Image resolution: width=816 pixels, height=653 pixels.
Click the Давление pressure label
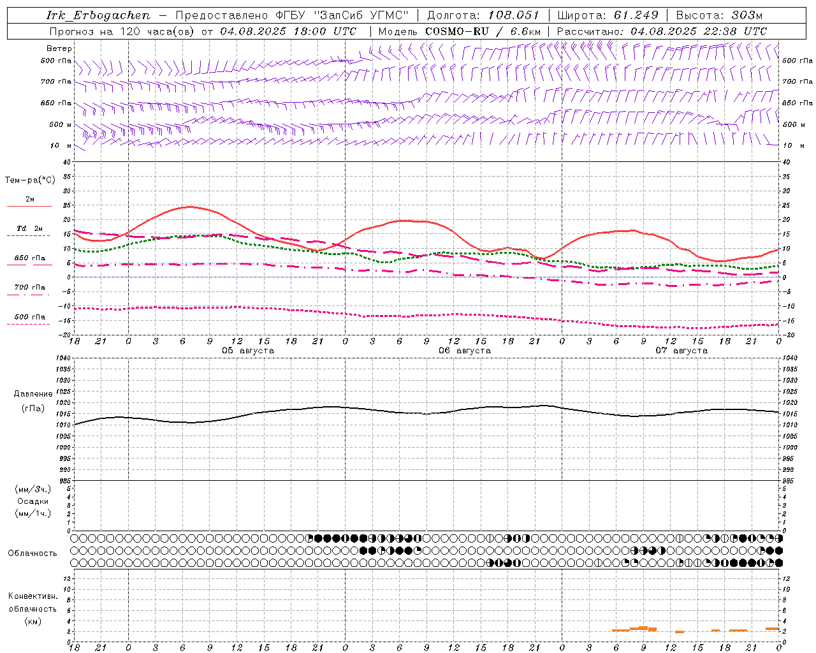point(33,394)
